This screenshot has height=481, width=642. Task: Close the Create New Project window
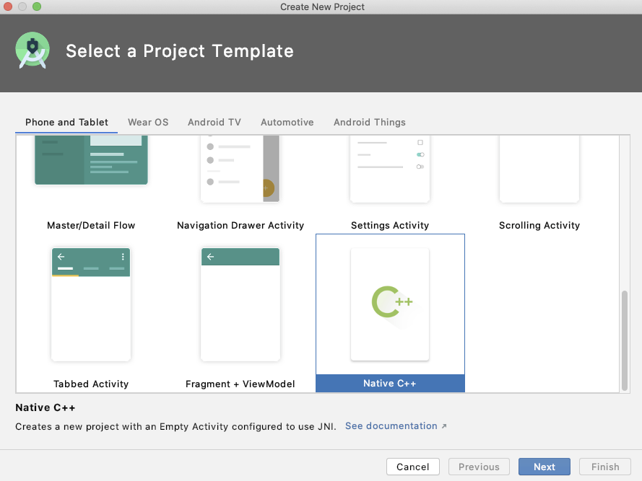point(8,6)
